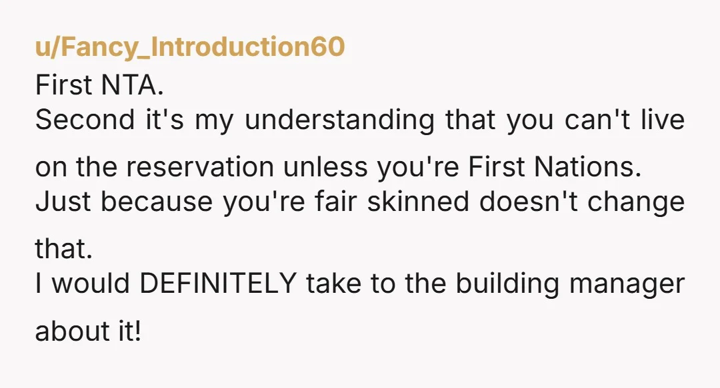
Task: Click the closing words "about it!"
Action: click(88, 330)
